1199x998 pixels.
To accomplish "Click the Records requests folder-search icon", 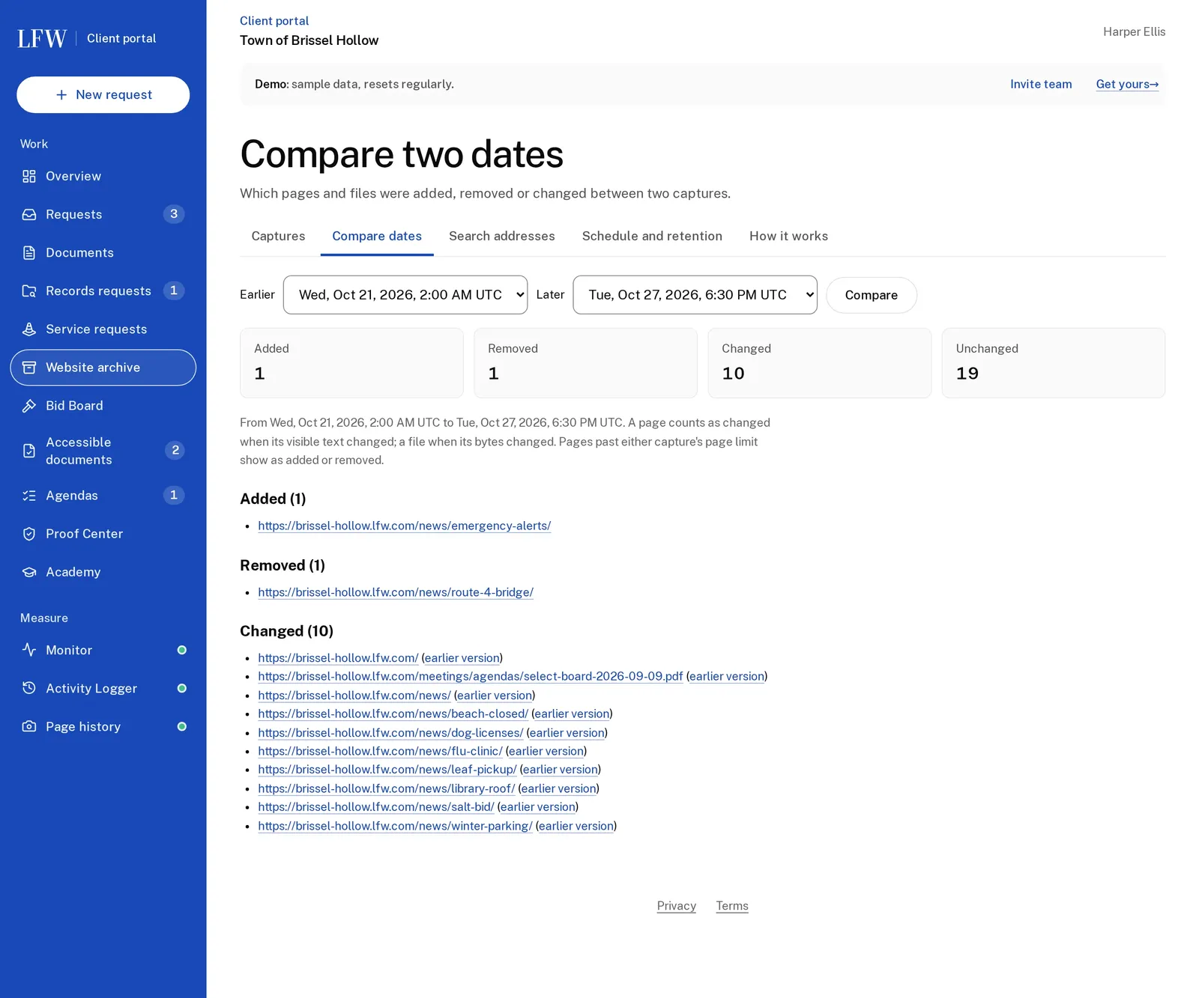I will pos(29,290).
